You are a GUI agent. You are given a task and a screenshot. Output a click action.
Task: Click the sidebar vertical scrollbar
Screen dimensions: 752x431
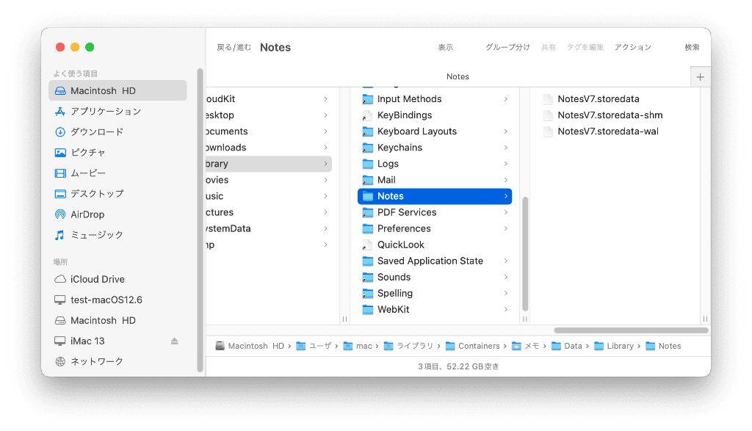click(200, 220)
